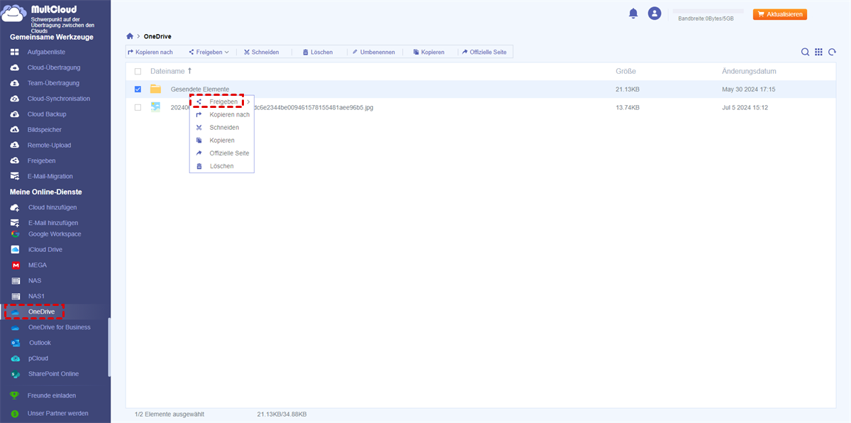851x423 pixels.
Task: Open the notifications bell icon
Action: tap(633, 13)
